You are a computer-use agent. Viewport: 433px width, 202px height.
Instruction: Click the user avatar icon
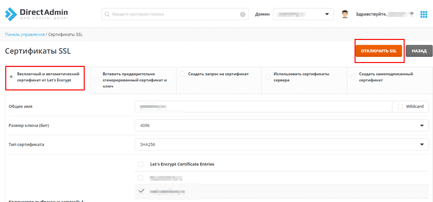point(344,14)
